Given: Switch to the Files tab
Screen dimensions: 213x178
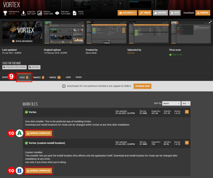Looking at the screenshot, I should pos(24,77).
